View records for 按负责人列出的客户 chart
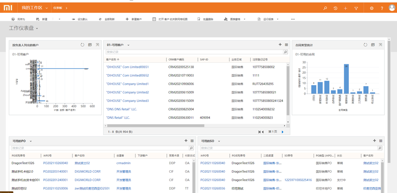The image size is (397, 193). pyautogui.click(x=90, y=45)
